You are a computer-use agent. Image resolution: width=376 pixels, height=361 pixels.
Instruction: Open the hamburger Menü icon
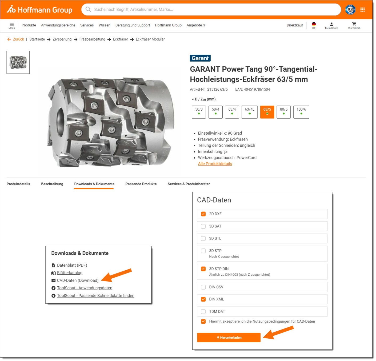[12, 25]
